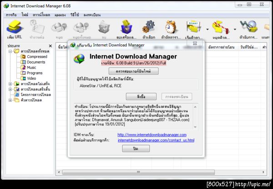The height and width of the screenshot is (189, 273).
Task: Click the Video category film icon
Action: 23,78
